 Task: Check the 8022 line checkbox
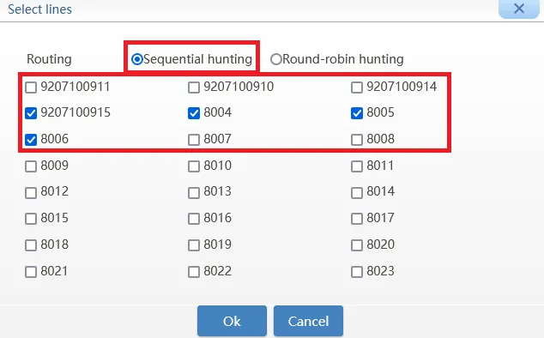point(194,272)
